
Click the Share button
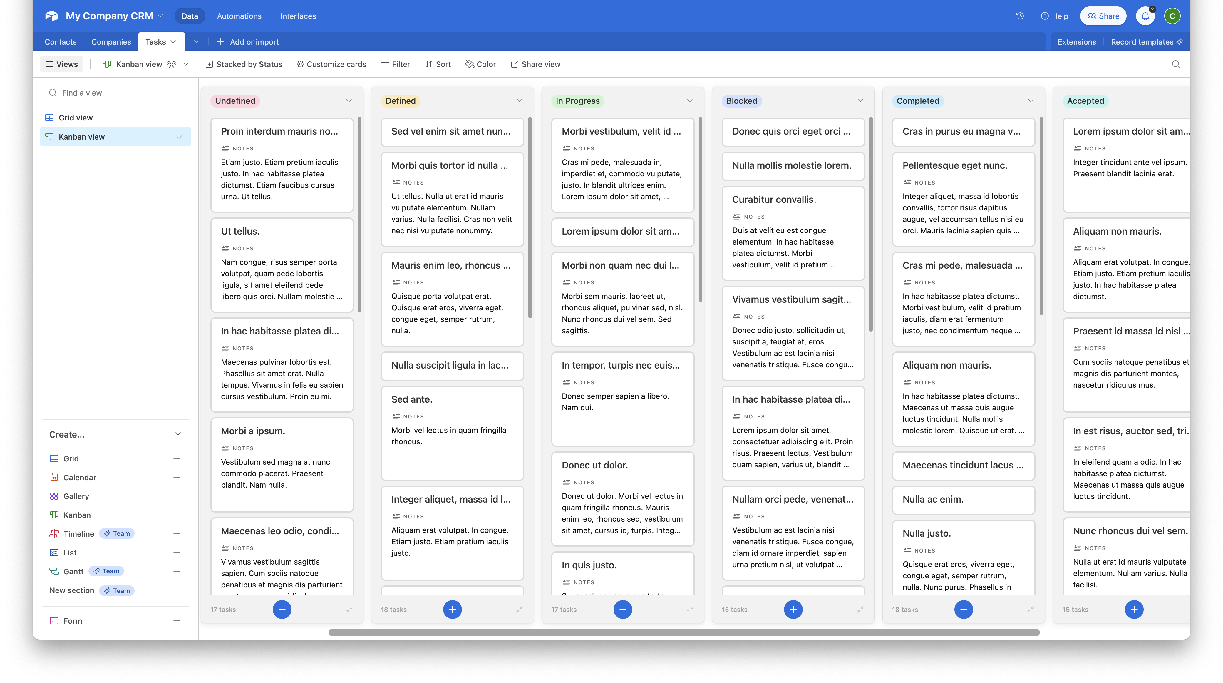1103,16
